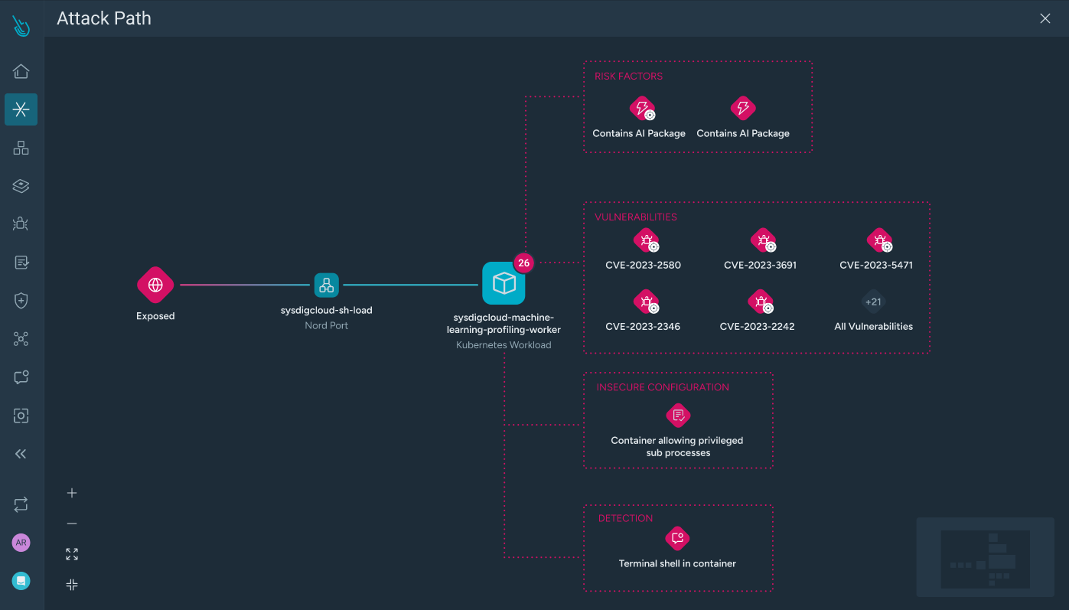This screenshot has height=610, width=1069.
Task: Open the Home page from sidebar
Action: [21, 71]
